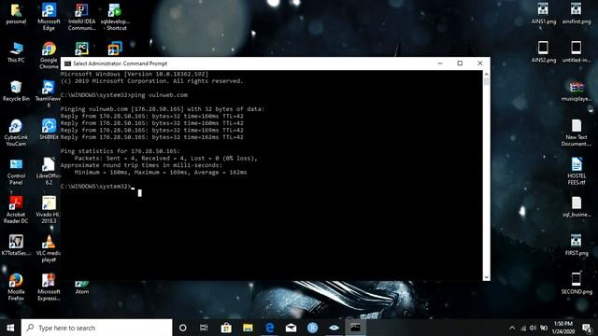Viewport: 598px width, 336px height.
Task: Select HOSTEL FEES.rtf file
Action: click(577, 172)
